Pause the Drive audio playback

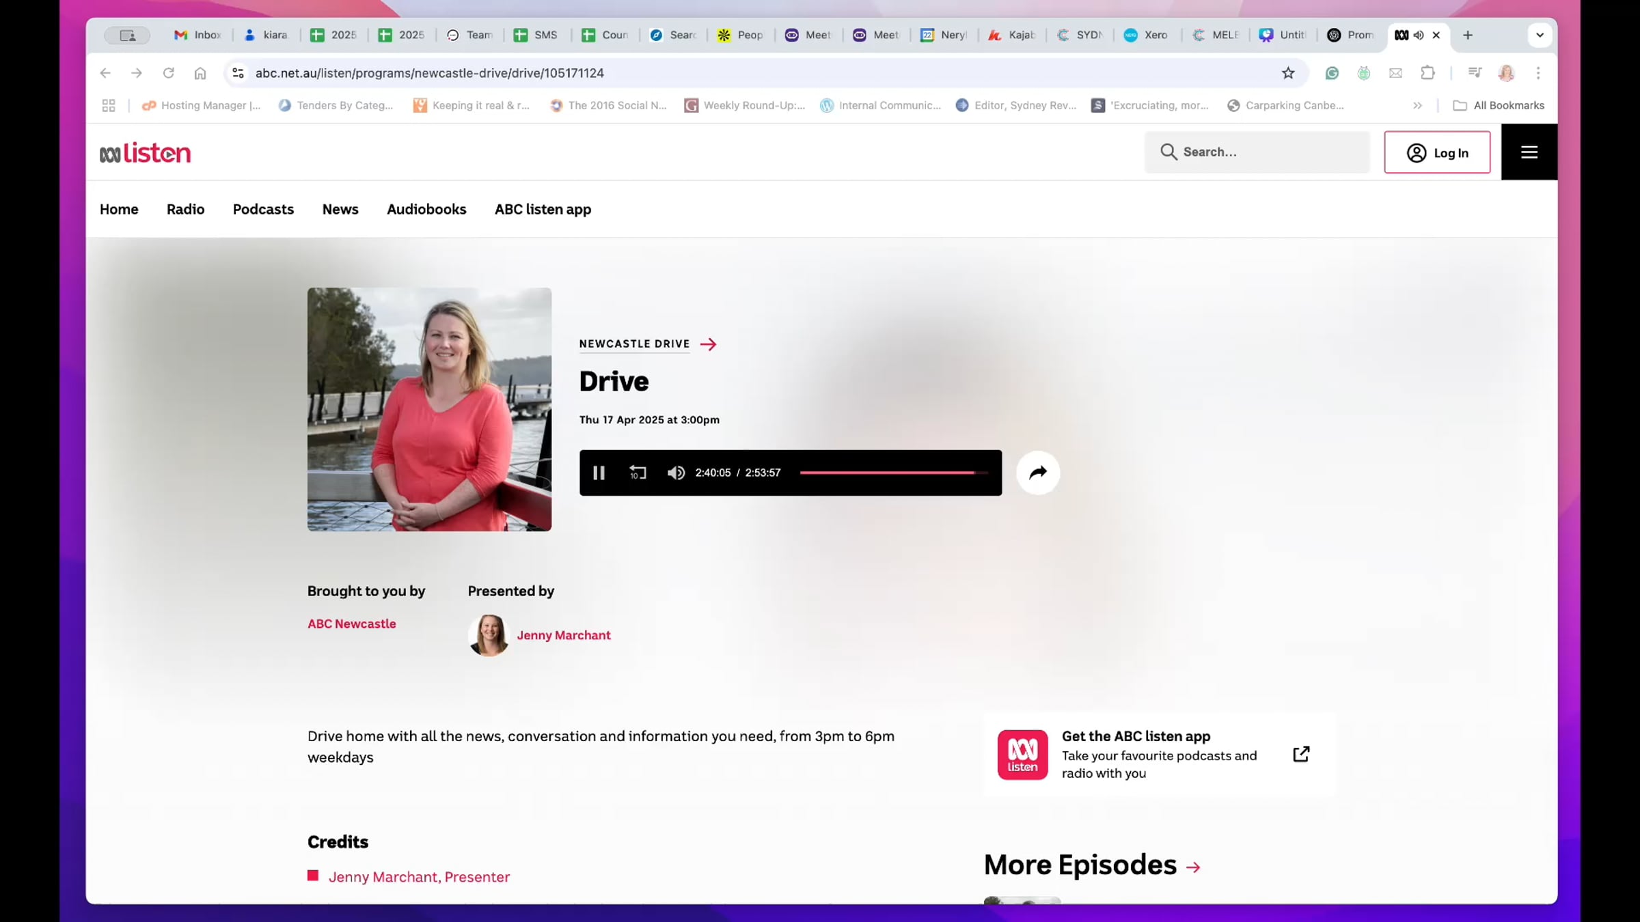(599, 473)
